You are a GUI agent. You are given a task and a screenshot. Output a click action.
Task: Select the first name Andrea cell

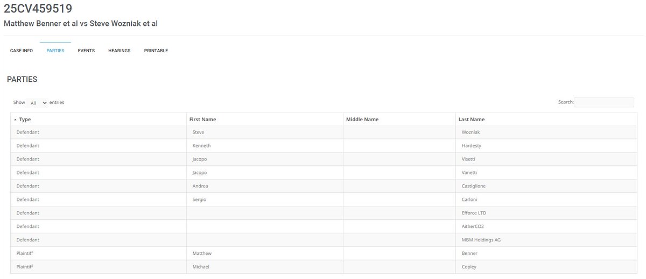click(x=265, y=186)
